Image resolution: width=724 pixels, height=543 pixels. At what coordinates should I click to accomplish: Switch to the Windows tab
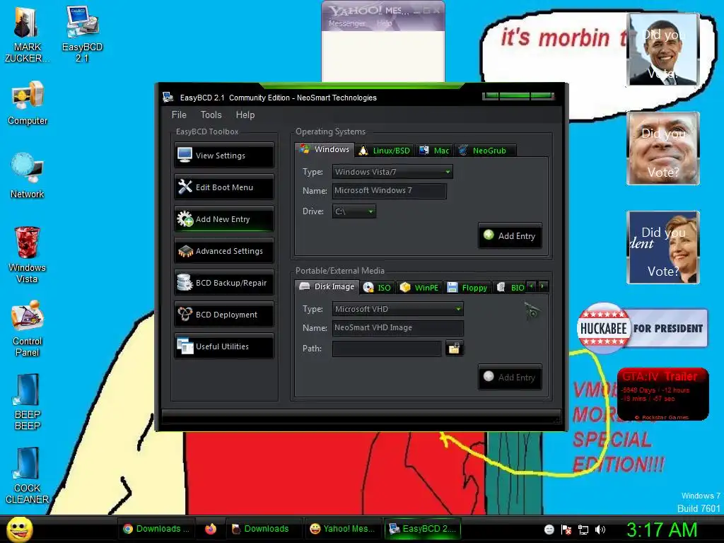(x=325, y=150)
